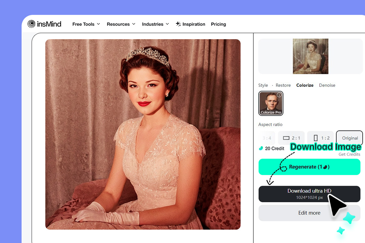The height and width of the screenshot is (243, 365).
Task: Select the colorized portrait result image
Action: pos(143,134)
